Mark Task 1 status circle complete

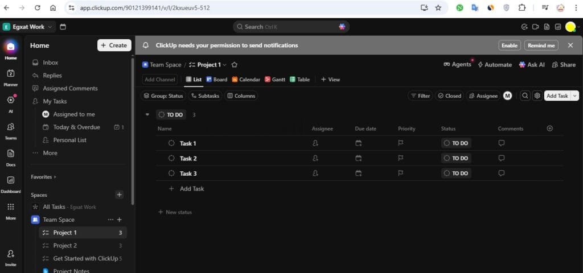pyautogui.click(x=171, y=143)
